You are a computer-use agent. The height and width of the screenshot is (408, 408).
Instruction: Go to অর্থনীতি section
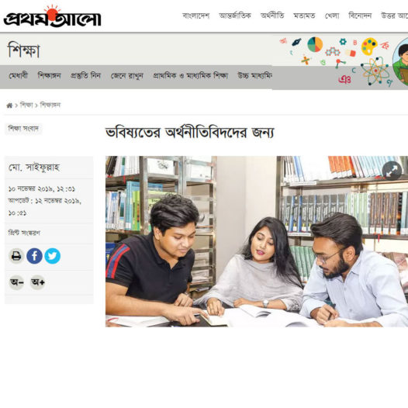point(272,16)
